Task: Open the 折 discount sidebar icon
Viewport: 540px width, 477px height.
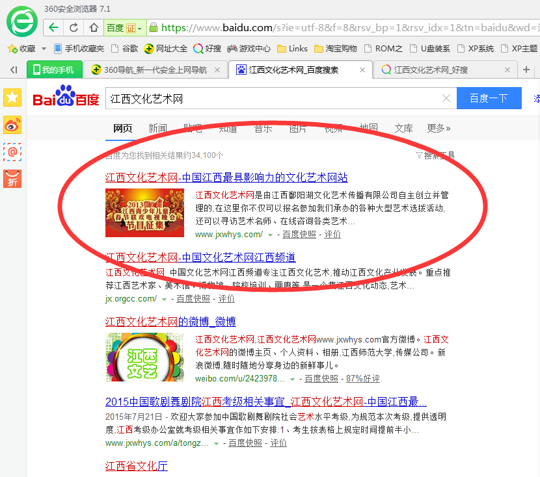Action: 12,179
